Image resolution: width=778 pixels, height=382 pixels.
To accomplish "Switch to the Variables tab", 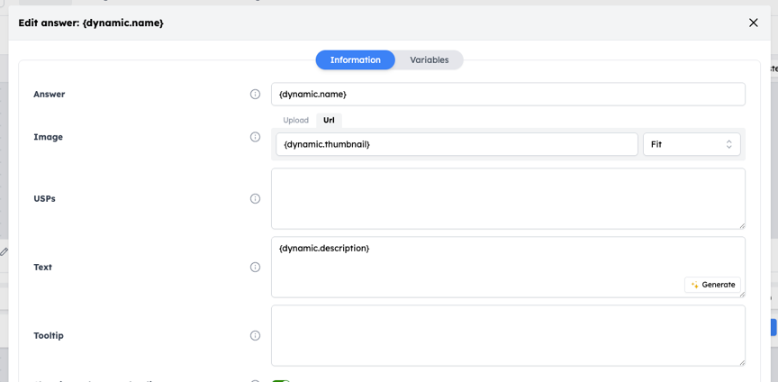I will [430, 60].
